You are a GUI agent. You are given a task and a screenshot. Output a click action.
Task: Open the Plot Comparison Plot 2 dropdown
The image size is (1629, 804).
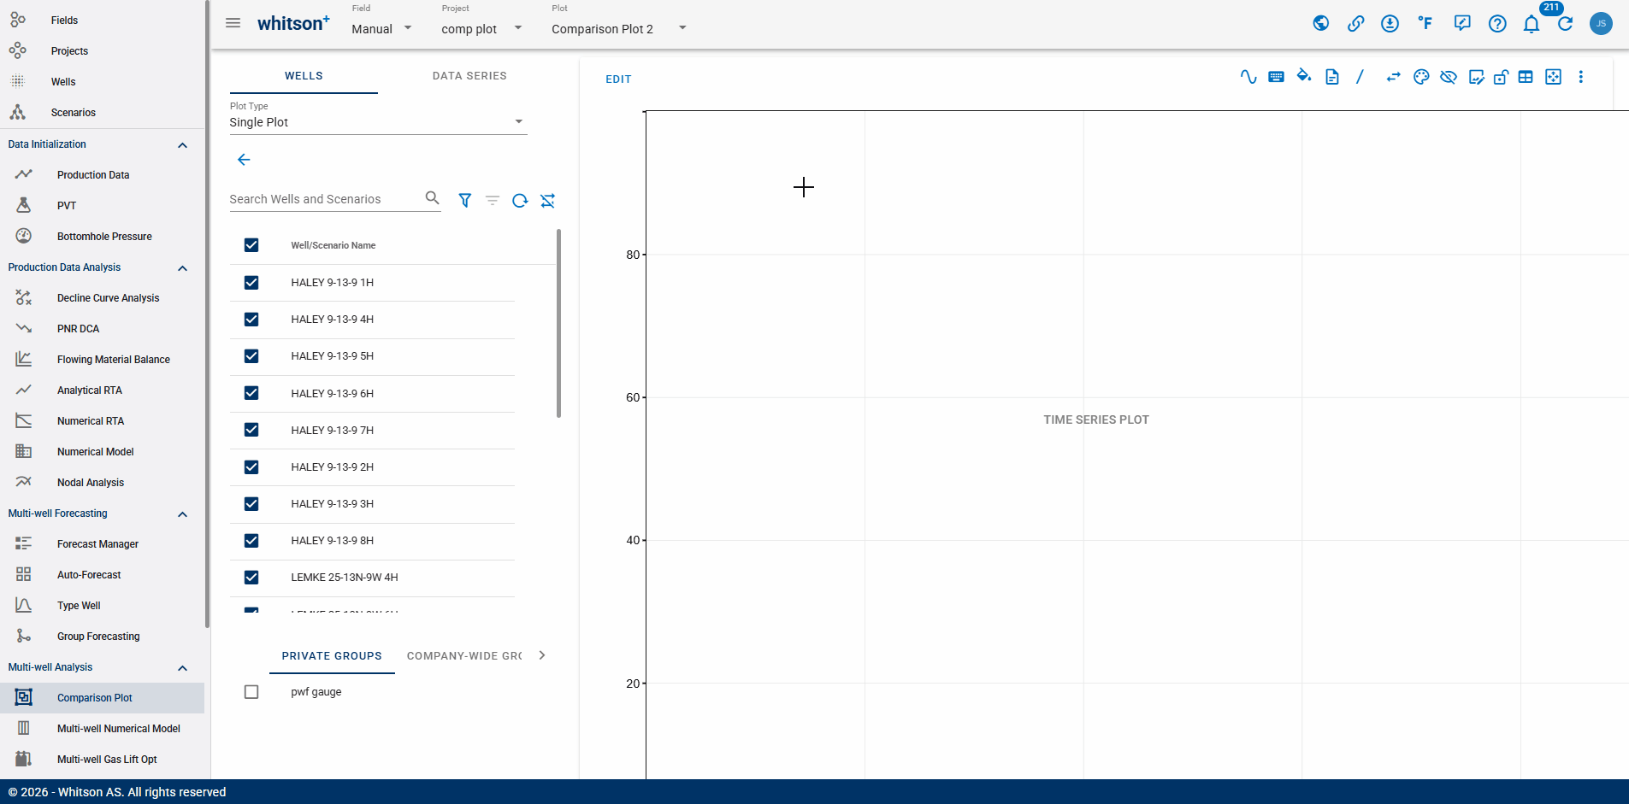pyautogui.click(x=620, y=28)
